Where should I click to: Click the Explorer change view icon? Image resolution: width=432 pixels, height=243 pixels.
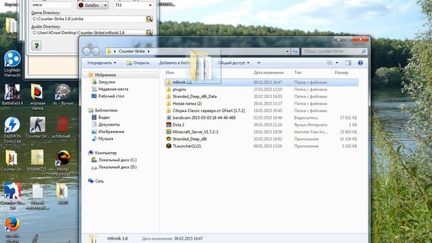[329, 63]
